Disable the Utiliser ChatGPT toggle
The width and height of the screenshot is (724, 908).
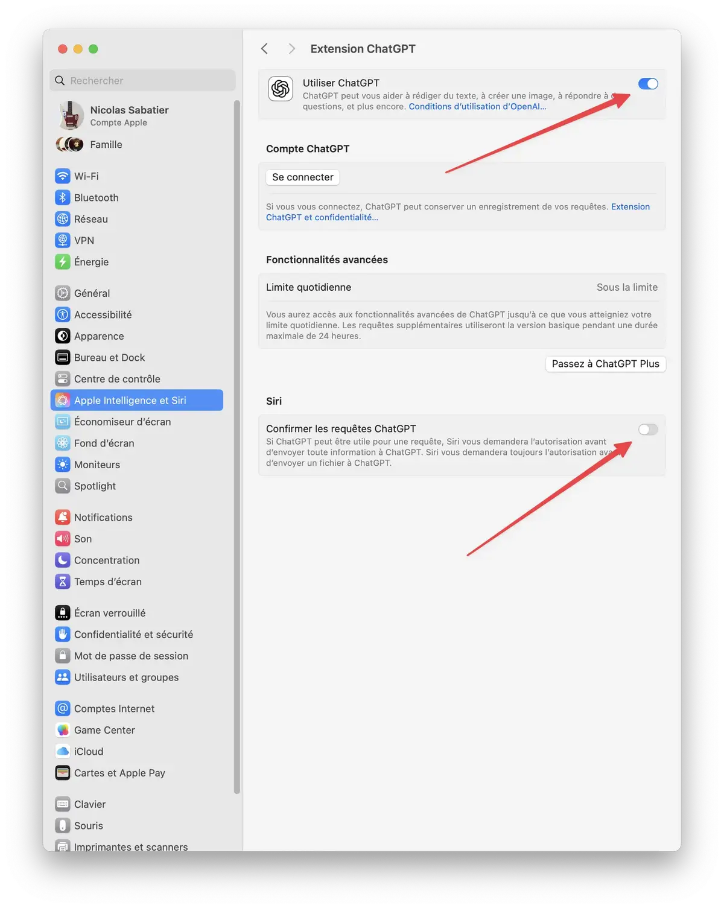[647, 84]
